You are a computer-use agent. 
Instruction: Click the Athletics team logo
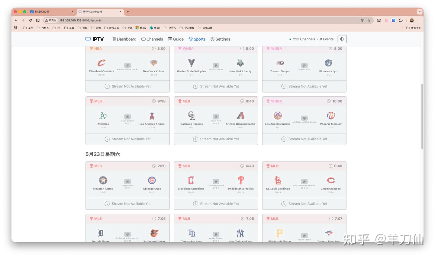click(103, 115)
